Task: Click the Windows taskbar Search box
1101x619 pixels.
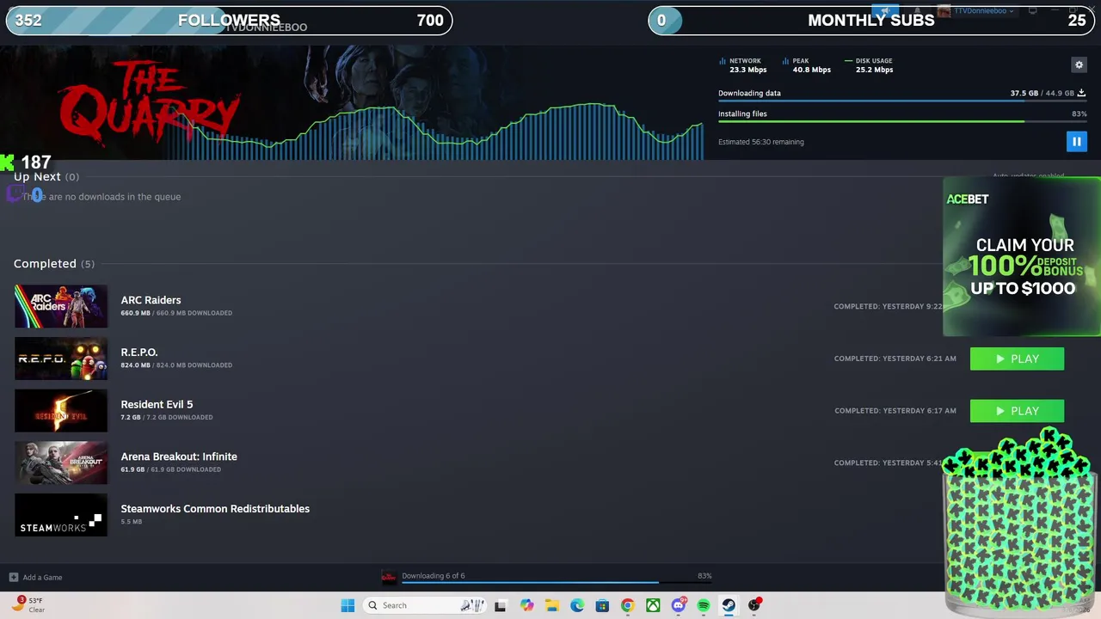Action: (x=425, y=605)
